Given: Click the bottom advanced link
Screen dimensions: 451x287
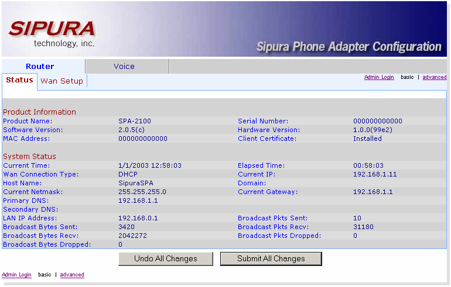Looking at the screenshot, I should pyautogui.click(x=72, y=275).
